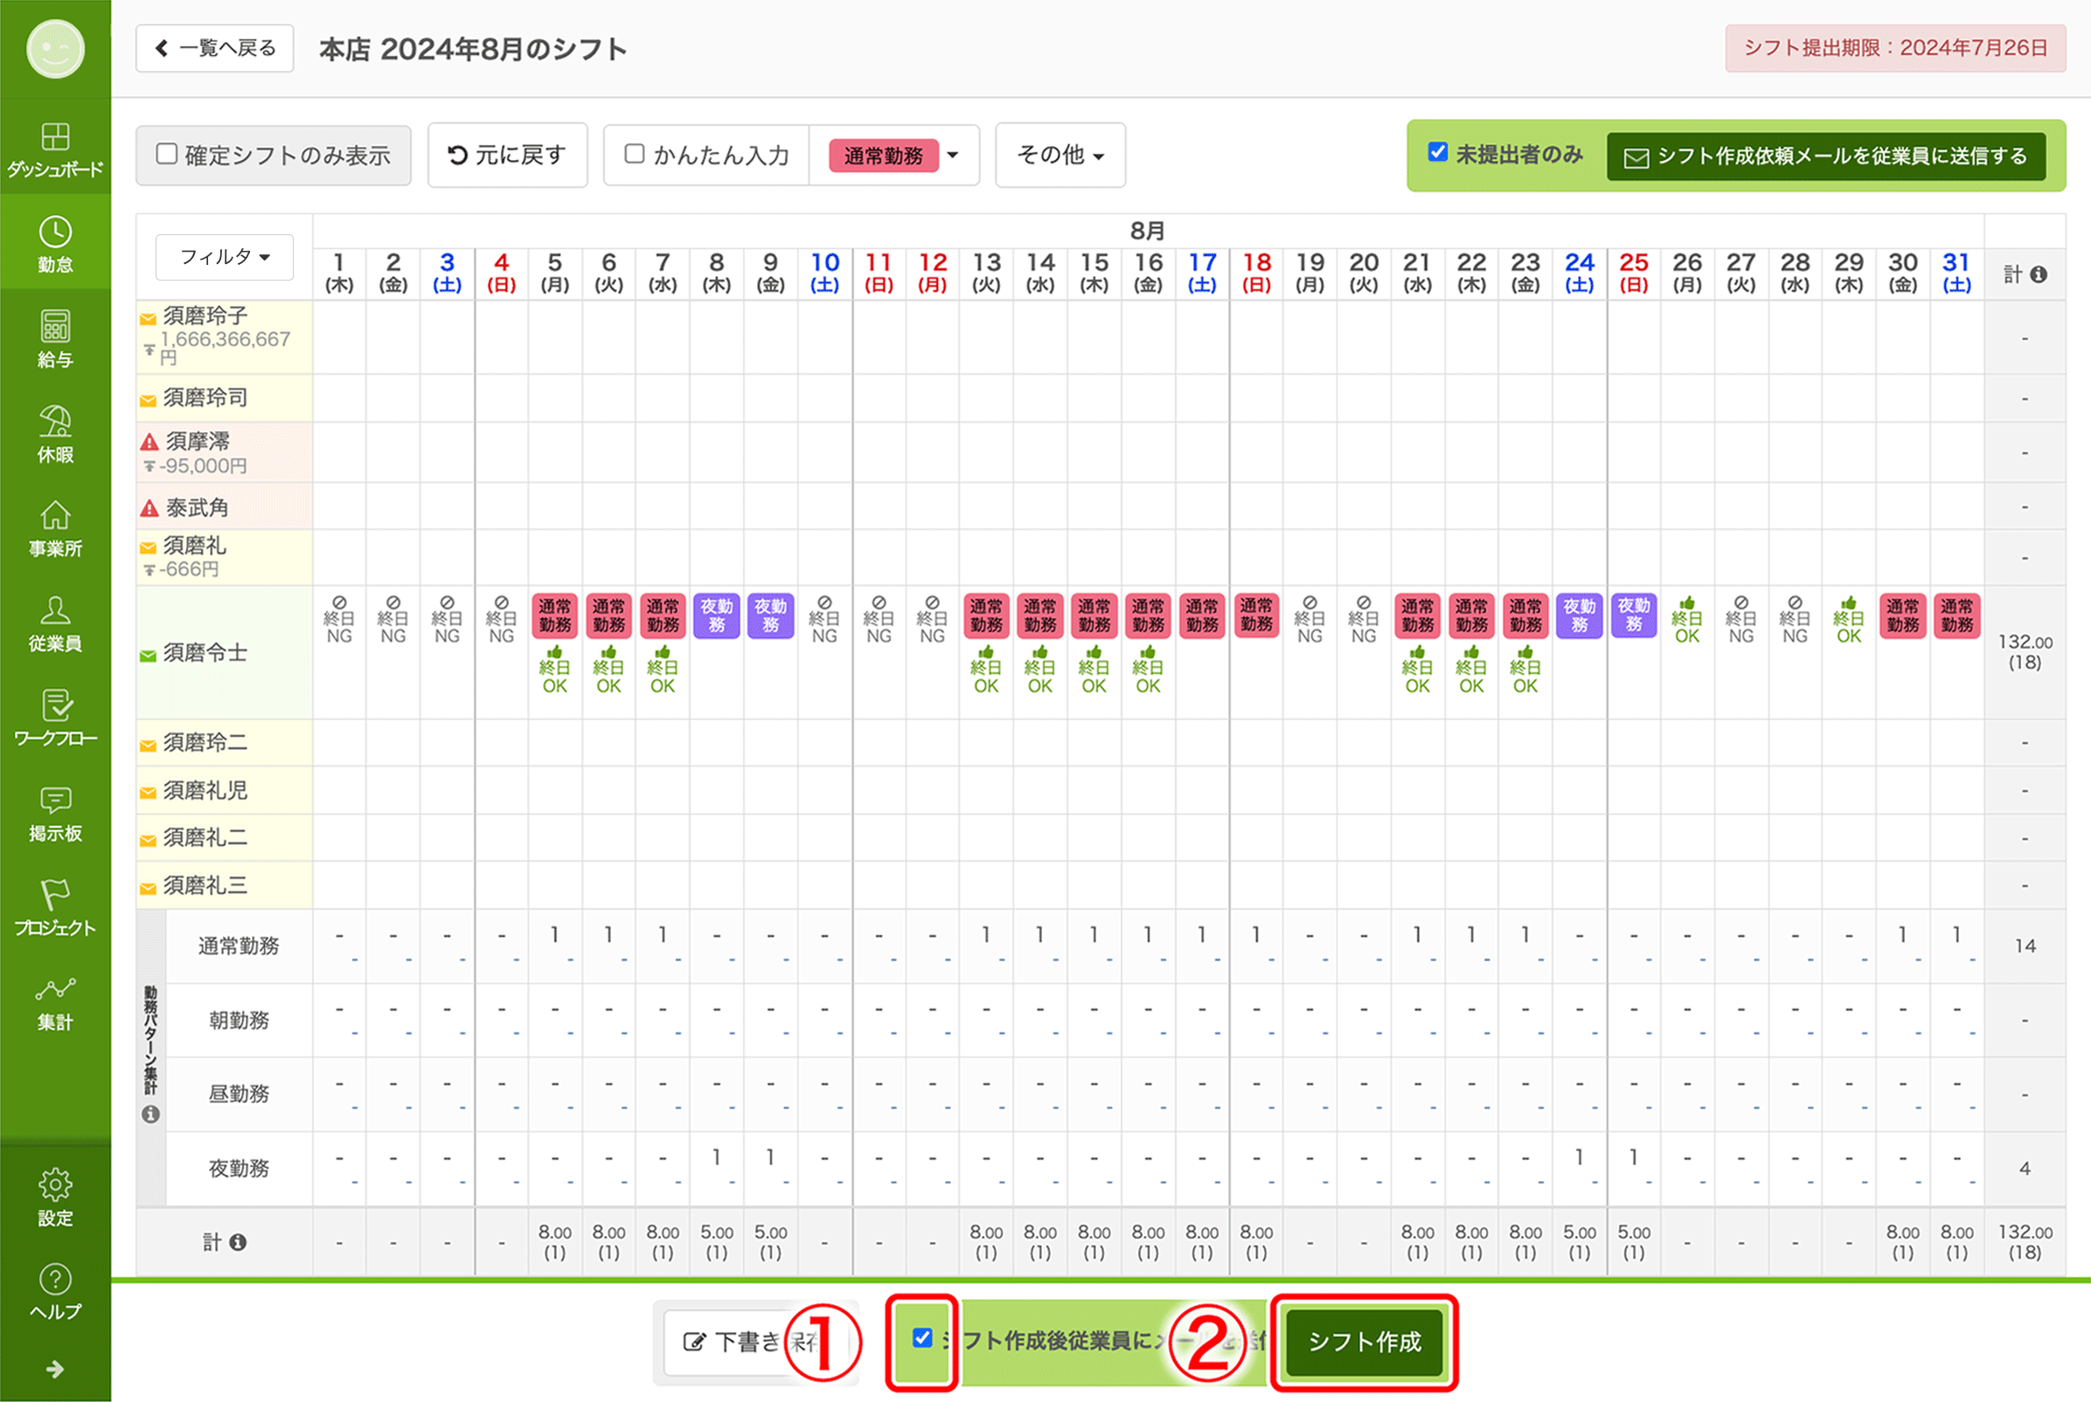
Task: Open the フィルタ dropdown
Action: [225, 257]
